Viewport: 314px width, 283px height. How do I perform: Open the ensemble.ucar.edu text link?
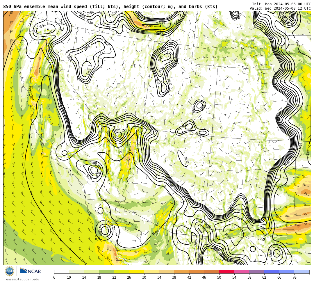[x=23, y=279]
